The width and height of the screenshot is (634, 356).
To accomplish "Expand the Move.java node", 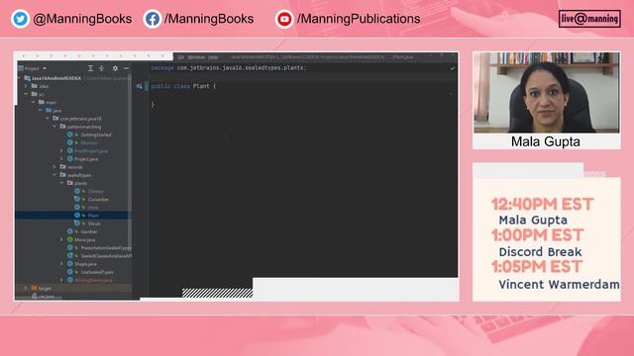I will point(61,239).
